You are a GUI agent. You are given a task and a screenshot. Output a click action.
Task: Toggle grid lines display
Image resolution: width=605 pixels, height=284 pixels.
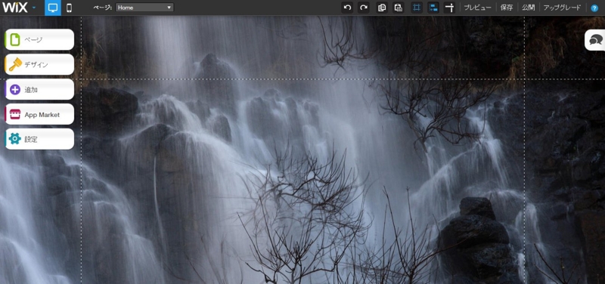pyautogui.click(x=417, y=8)
